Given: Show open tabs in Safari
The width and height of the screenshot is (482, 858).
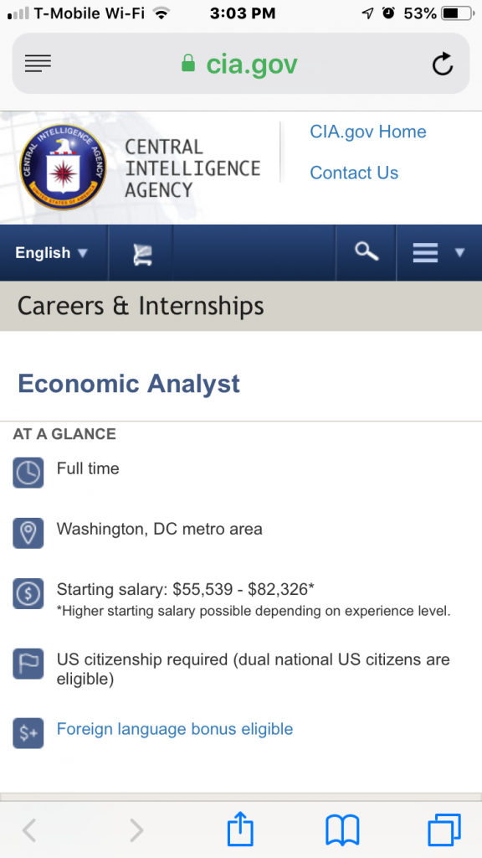Looking at the screenshot, I should 444,830.
